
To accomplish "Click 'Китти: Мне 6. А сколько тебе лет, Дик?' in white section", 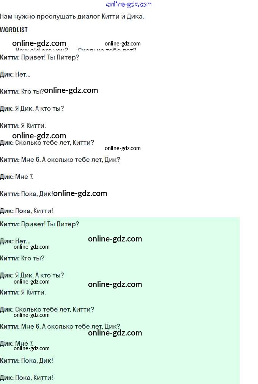I will click(60, 160).
